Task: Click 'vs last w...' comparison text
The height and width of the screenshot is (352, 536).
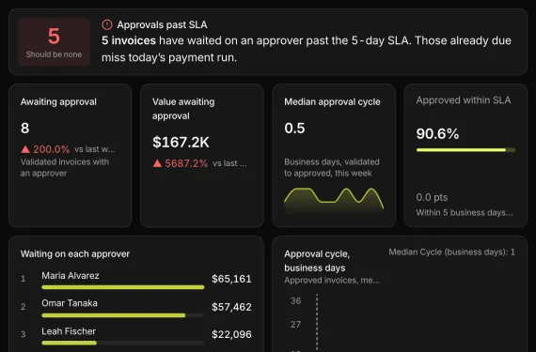Action: [95, 149]
